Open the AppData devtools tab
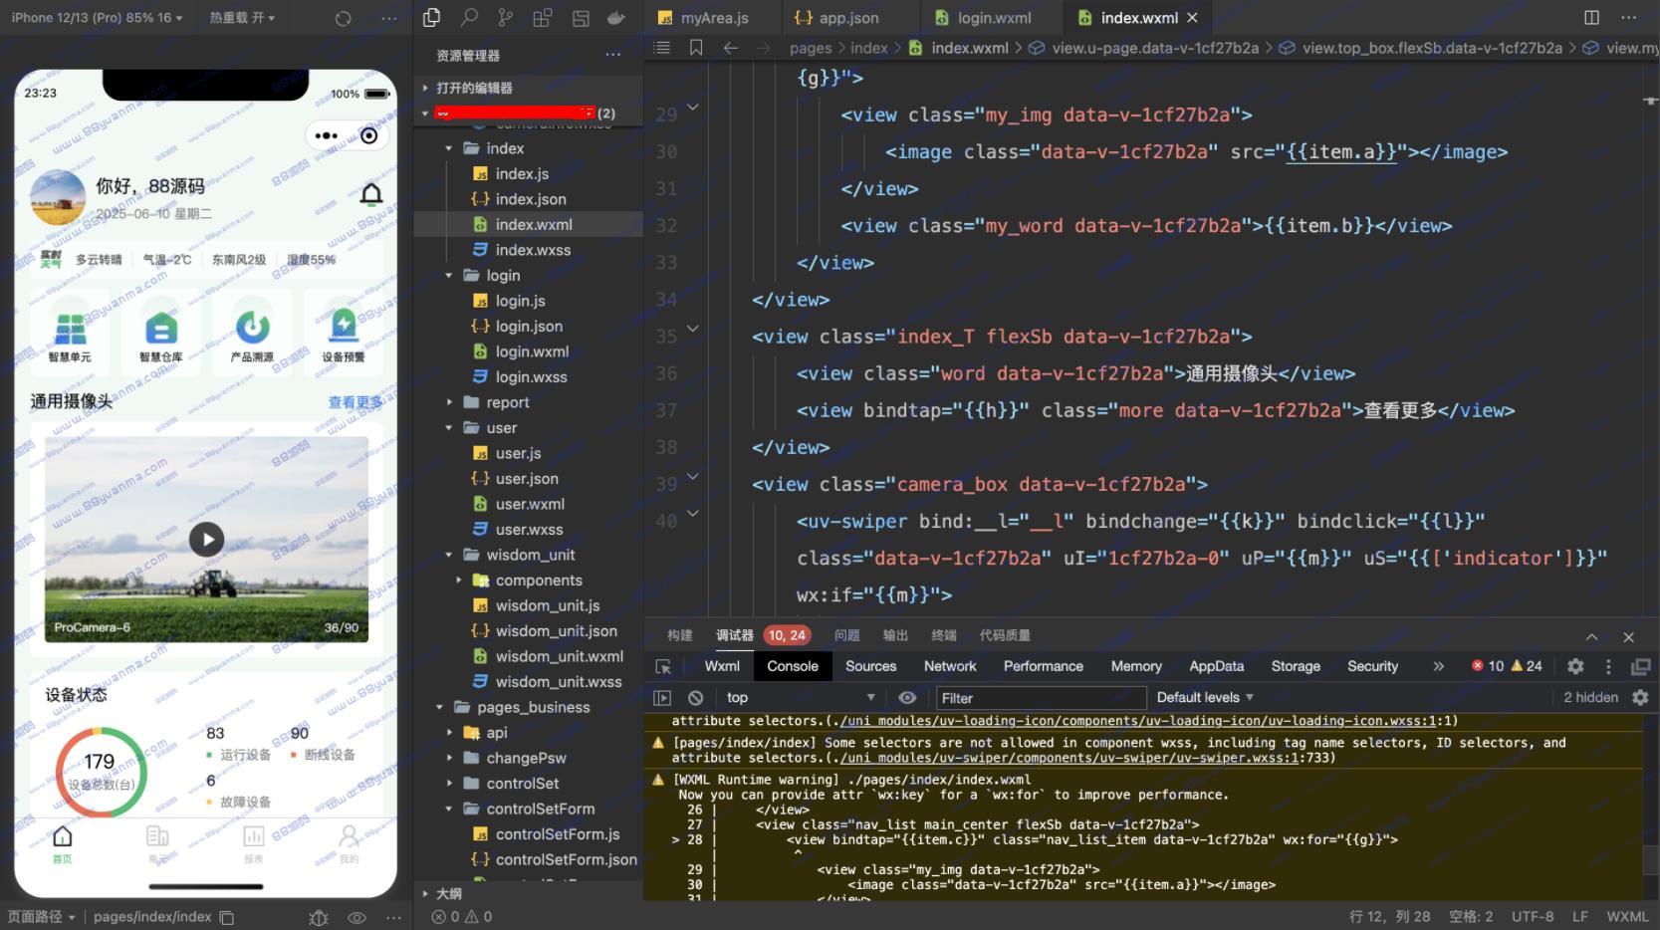The width and height of the screenshot is (1660, 930). pos(1217,666)
